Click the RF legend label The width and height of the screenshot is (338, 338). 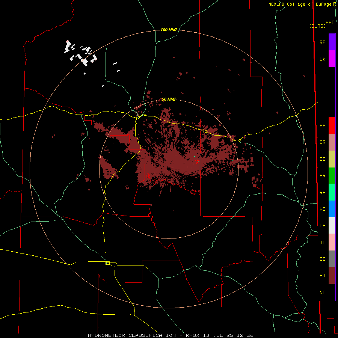[323, 42]
